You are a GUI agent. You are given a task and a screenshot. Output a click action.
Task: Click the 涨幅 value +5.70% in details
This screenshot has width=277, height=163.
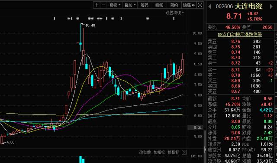pos(232,104)
